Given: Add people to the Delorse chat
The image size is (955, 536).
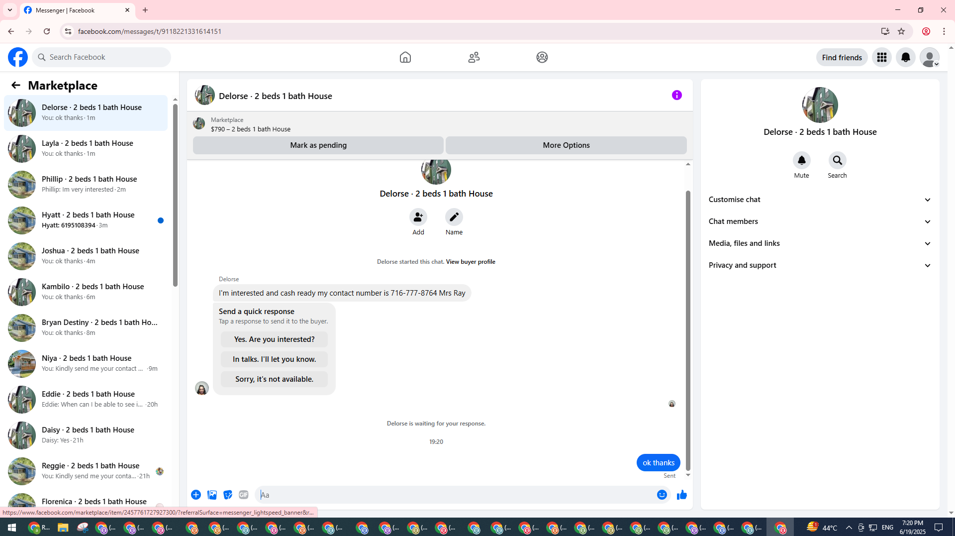Looking at the screenshot, I should click(x=418, y=217).
